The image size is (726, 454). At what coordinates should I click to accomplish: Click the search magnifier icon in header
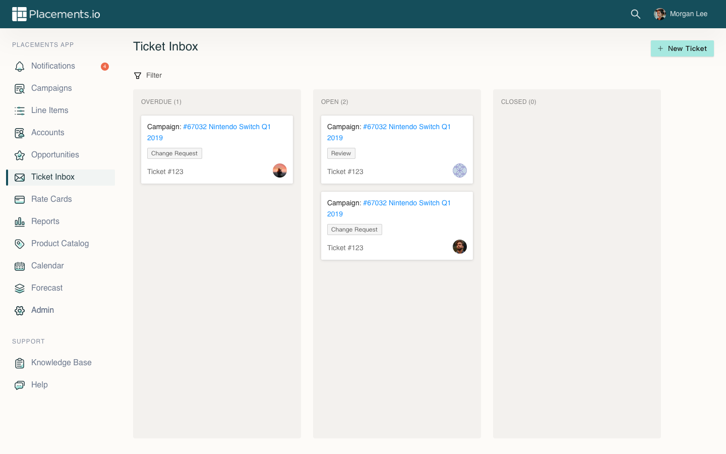[x=635, y=14]
